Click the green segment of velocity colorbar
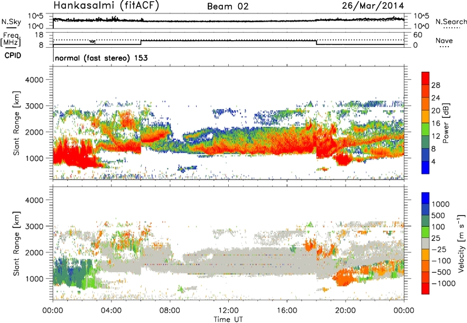 coord(426,232)
